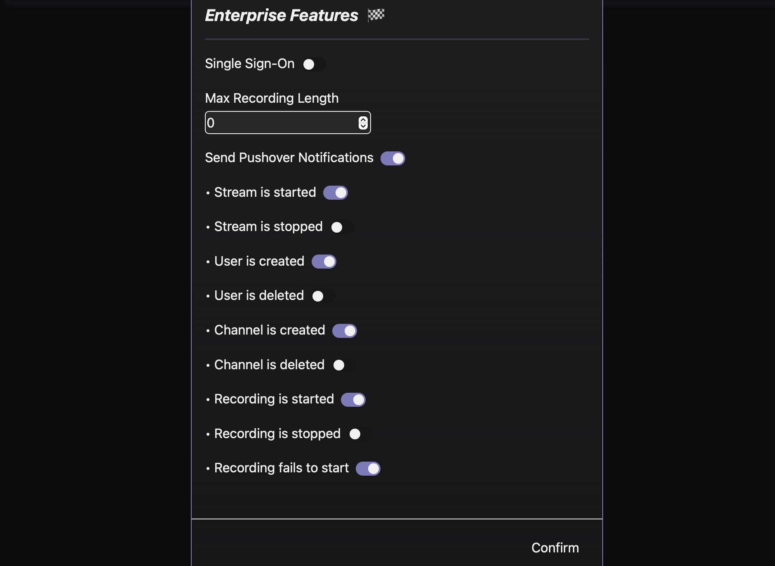Image resolution: width=775 pixels, height=566 pixels.
Task: Click the checkered flag icon
Action: [x=376, y=15]
